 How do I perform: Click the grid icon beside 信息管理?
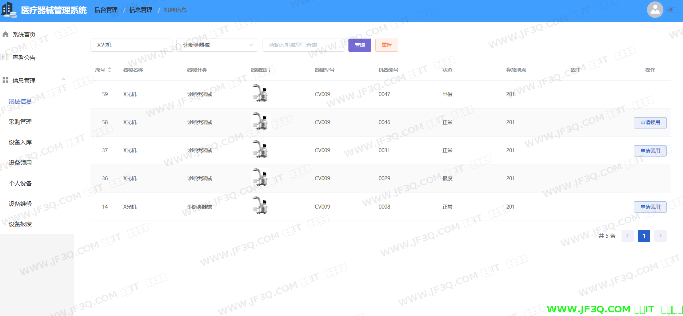[5, 80]
